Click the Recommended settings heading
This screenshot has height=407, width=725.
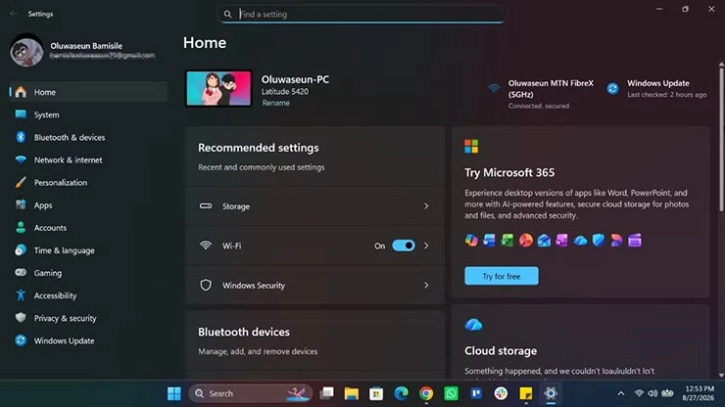tap(259, 148)
